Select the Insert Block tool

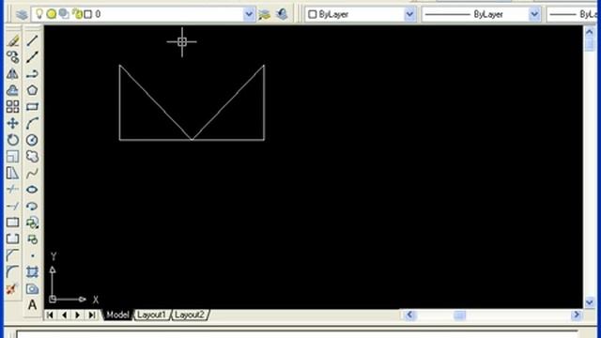pos(32,223)
